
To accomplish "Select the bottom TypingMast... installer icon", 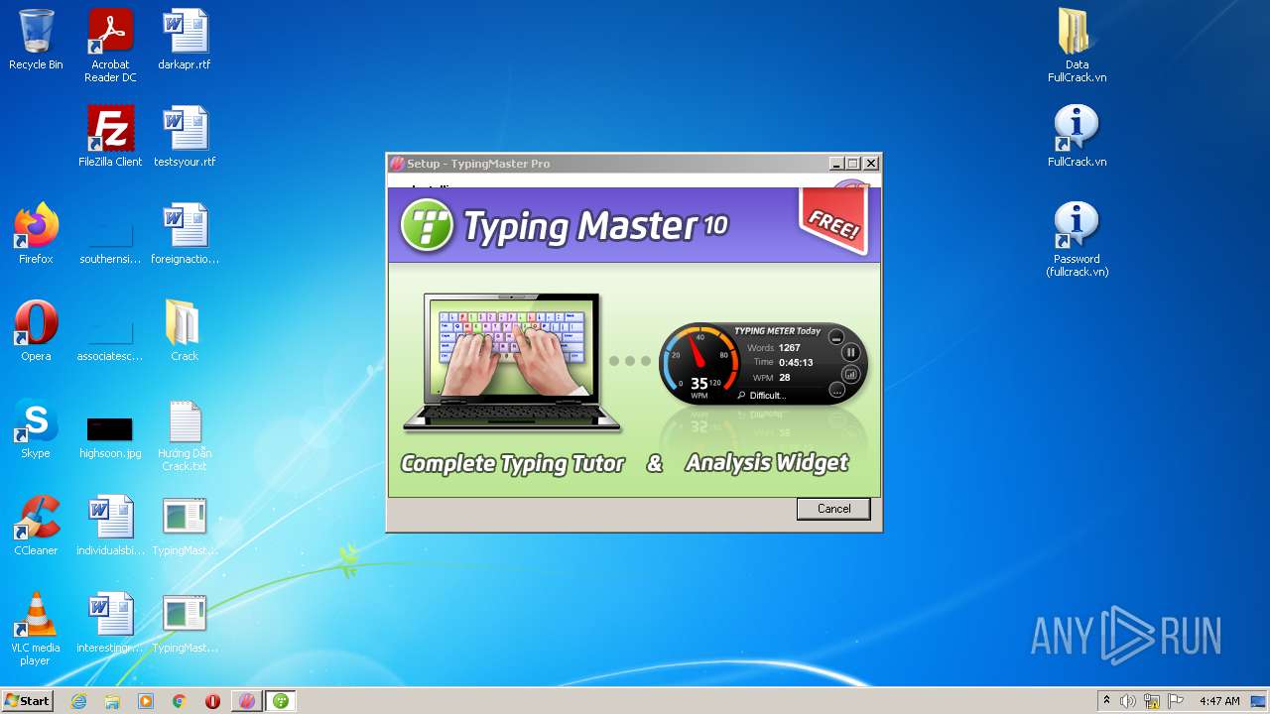I will tap(185, 623).
